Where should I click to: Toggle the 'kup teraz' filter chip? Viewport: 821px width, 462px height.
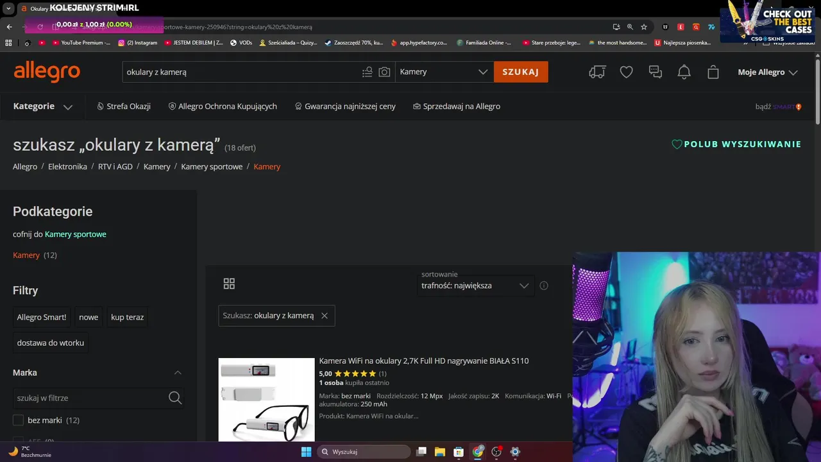[x=127, y=317]
